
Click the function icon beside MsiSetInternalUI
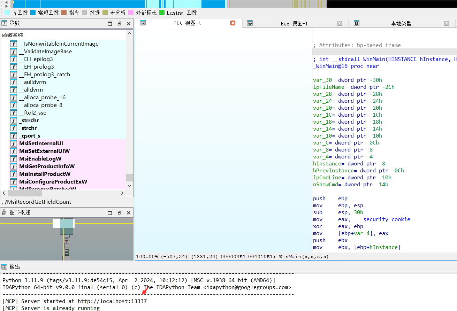[x=14, y=143]
